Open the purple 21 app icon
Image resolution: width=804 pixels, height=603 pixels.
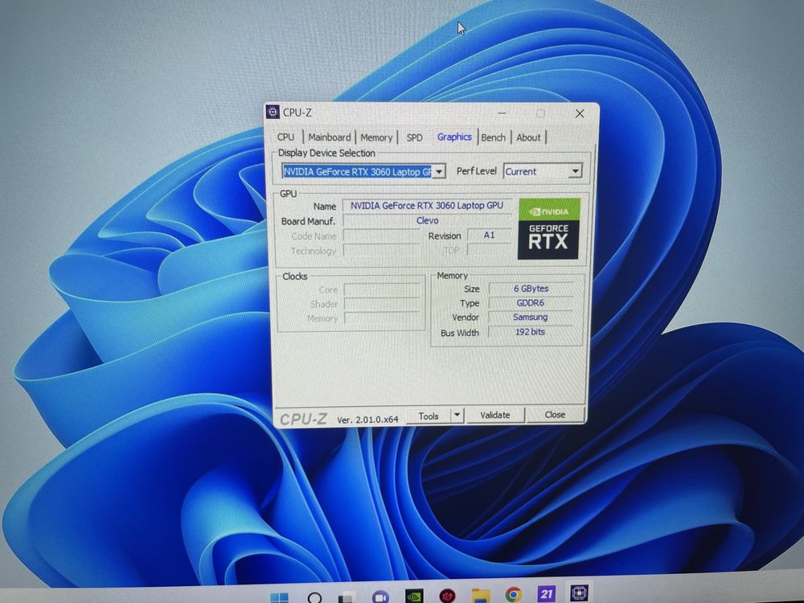click(x=546, y=594)
